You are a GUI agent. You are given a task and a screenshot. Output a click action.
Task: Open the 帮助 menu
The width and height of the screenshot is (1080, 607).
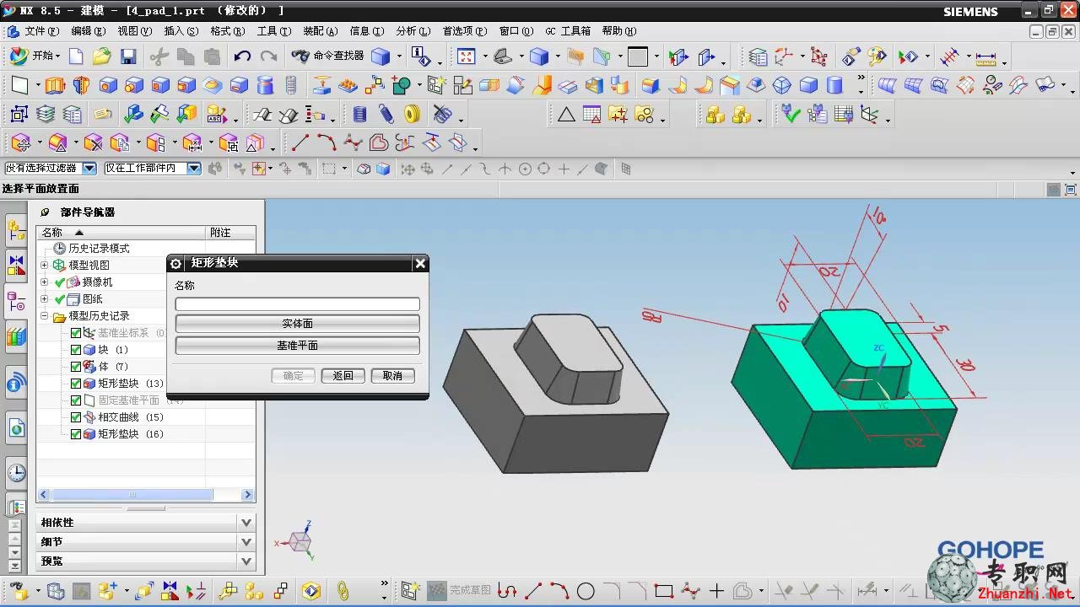click(x=618, y=31)
